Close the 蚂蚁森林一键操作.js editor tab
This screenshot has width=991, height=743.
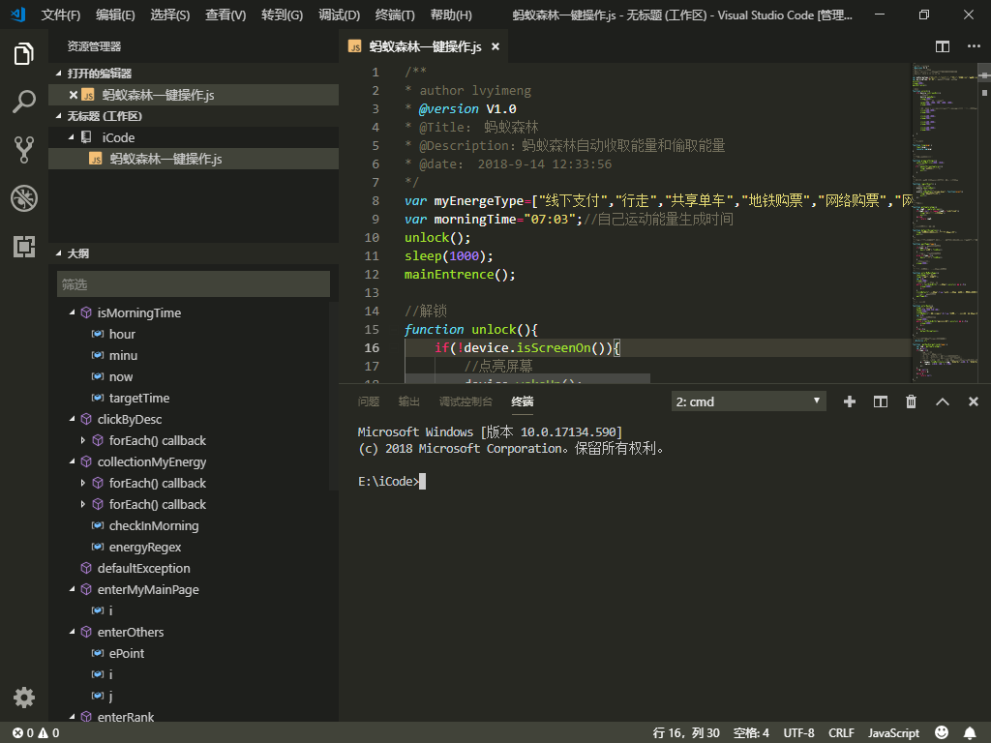tap(495, 46)
